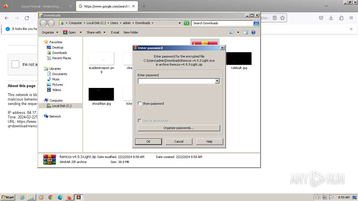Cancel the Enter password dialog
358x201 pixels.
click(179, 142)
